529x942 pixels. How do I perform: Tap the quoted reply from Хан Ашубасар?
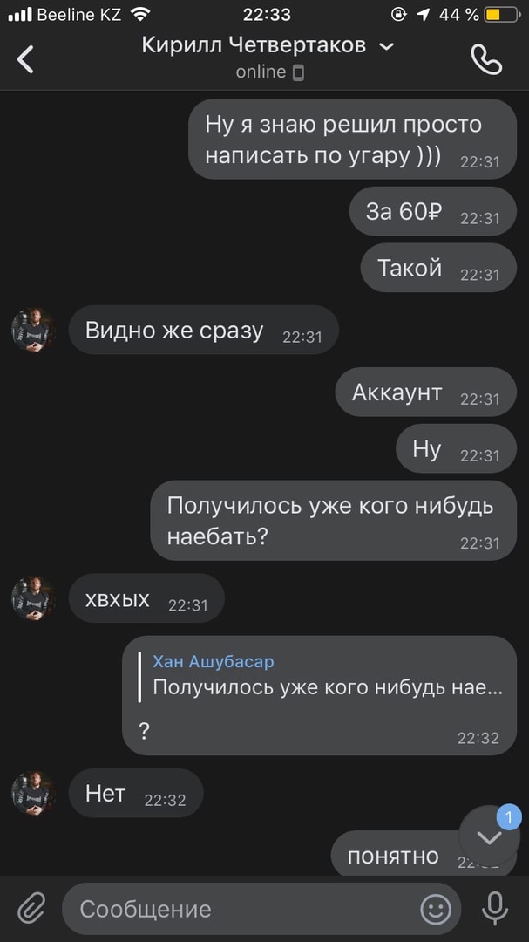(326, 675)
